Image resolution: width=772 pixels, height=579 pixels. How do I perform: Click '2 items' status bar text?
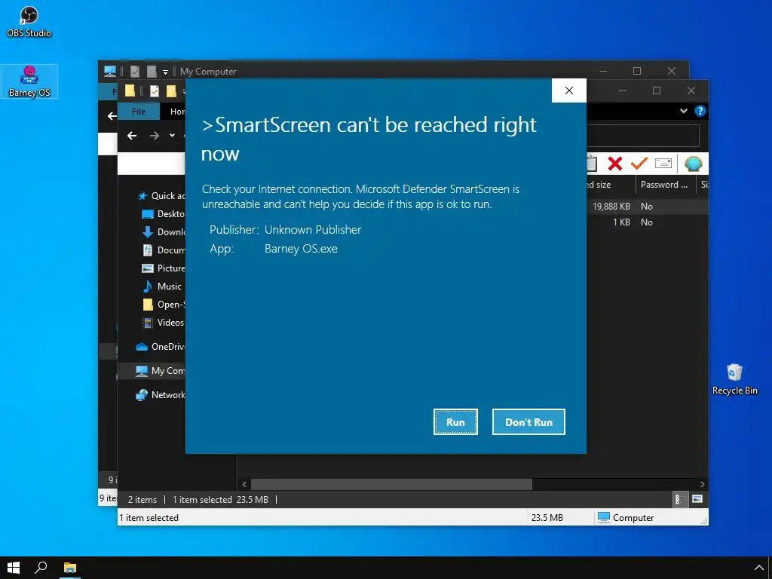142,499
